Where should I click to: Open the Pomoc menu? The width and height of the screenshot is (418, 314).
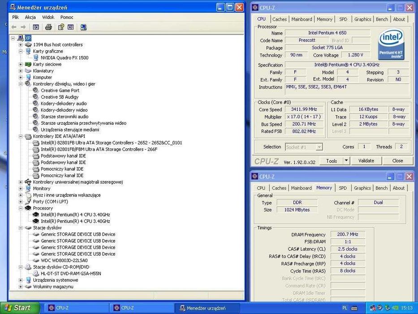[x=67, y=17]
